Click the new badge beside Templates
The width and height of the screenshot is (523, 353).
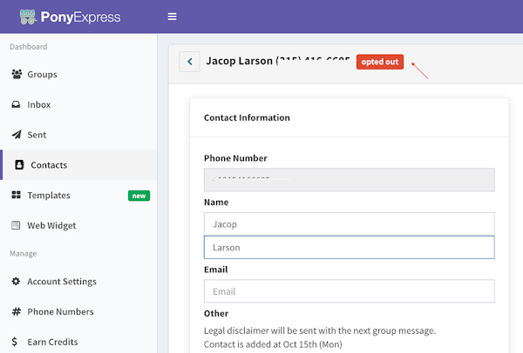tap(139, 196)
